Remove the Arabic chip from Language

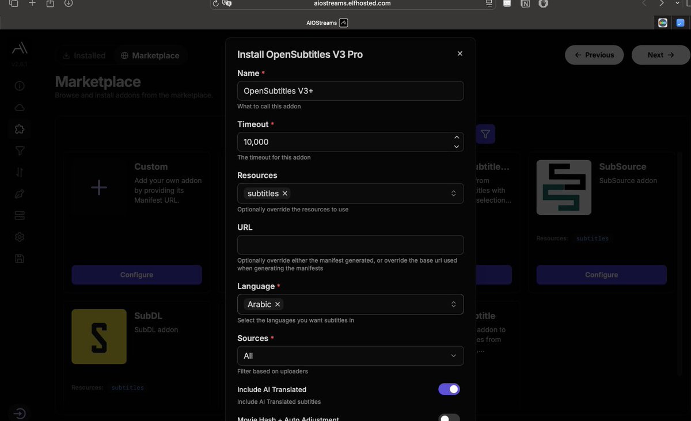(x=278, y=304)
